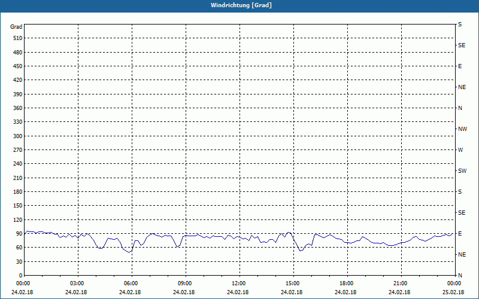Select the "15:00" time label
Viewport: 479px width, 299px height.
[292, 283]
